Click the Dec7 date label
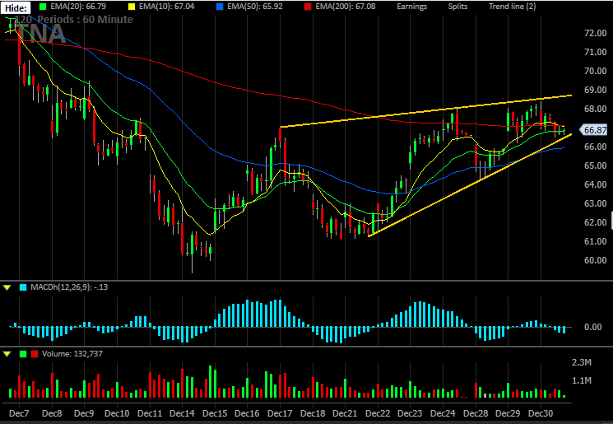This screenshot has width=613, height=424. pyautogui.click(x=19, y=413)
